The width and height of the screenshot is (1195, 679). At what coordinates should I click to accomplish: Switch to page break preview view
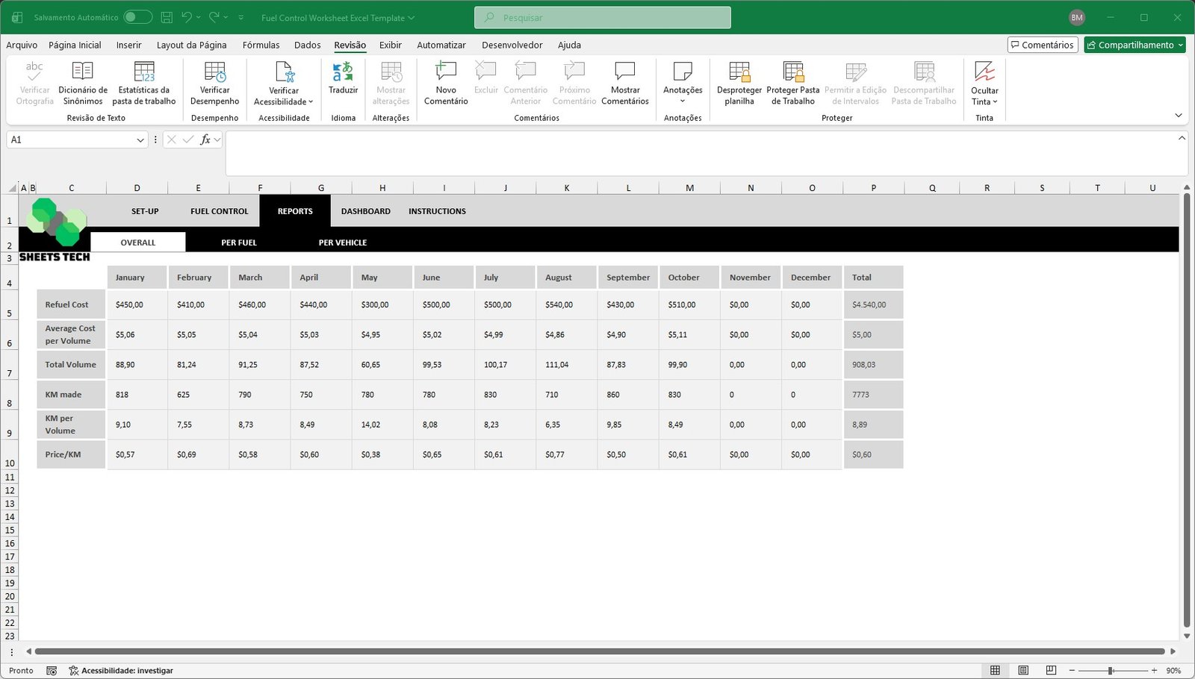[1051, 671]
